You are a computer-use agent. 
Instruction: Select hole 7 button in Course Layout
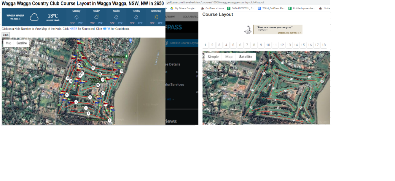tap(247, 45)
